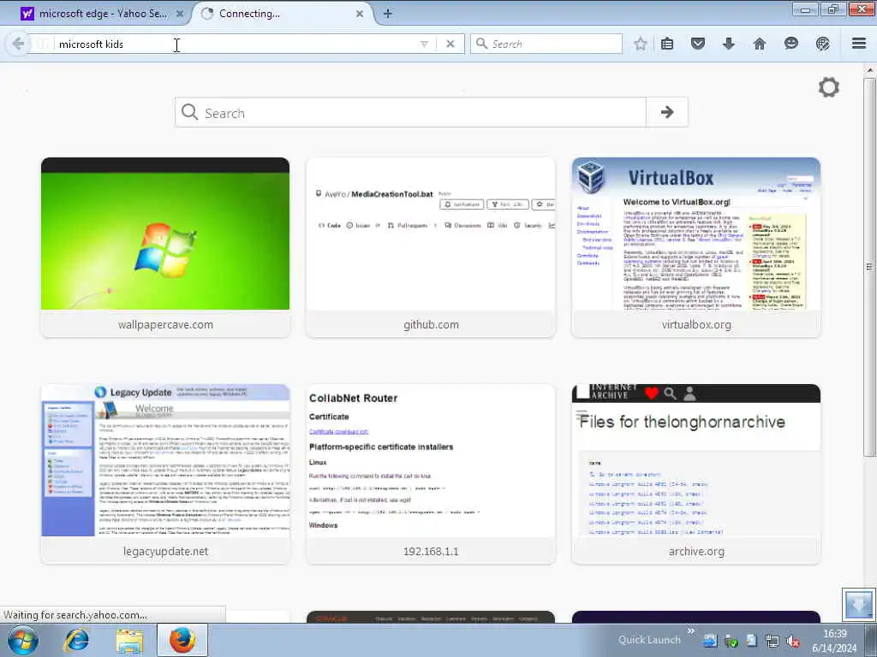
Task: Go to the Home page icon
Action: click(759, 44)
